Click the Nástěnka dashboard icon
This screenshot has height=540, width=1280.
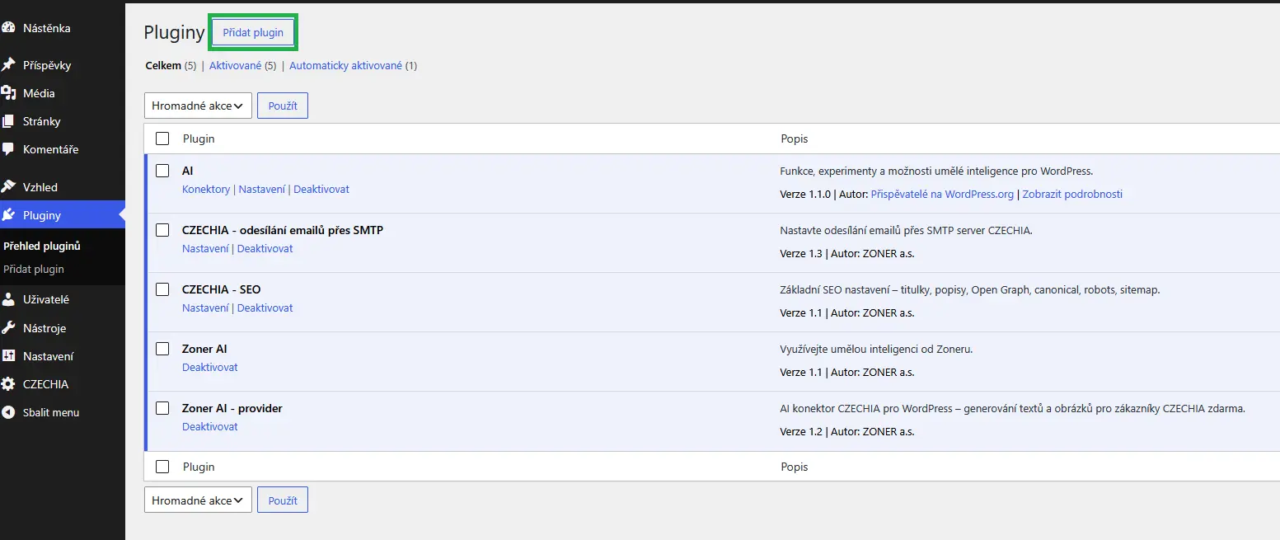pos(8,28)
